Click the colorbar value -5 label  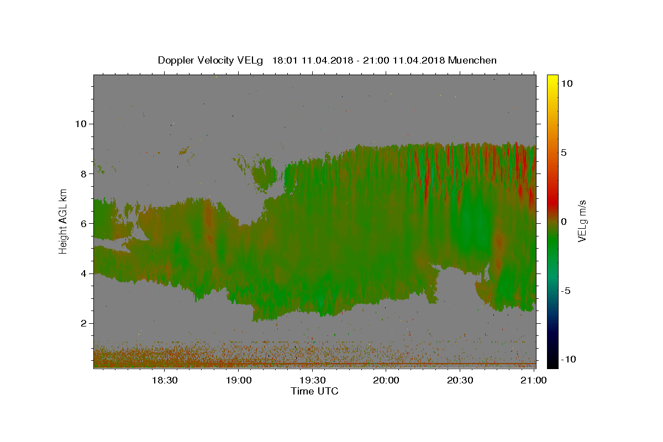click(x=567, y=291)
